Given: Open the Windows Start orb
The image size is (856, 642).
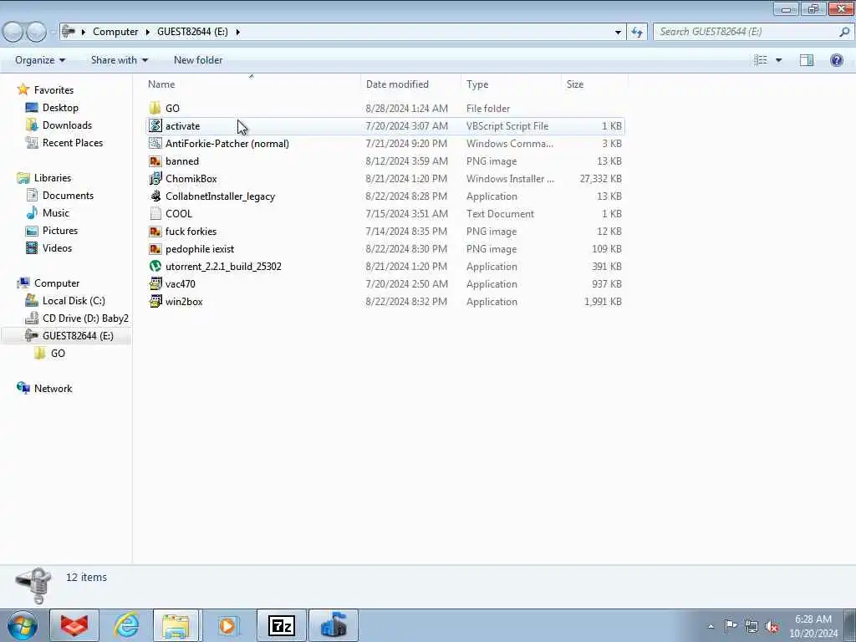Looking at the screenshot, I should tap(23, 625).
